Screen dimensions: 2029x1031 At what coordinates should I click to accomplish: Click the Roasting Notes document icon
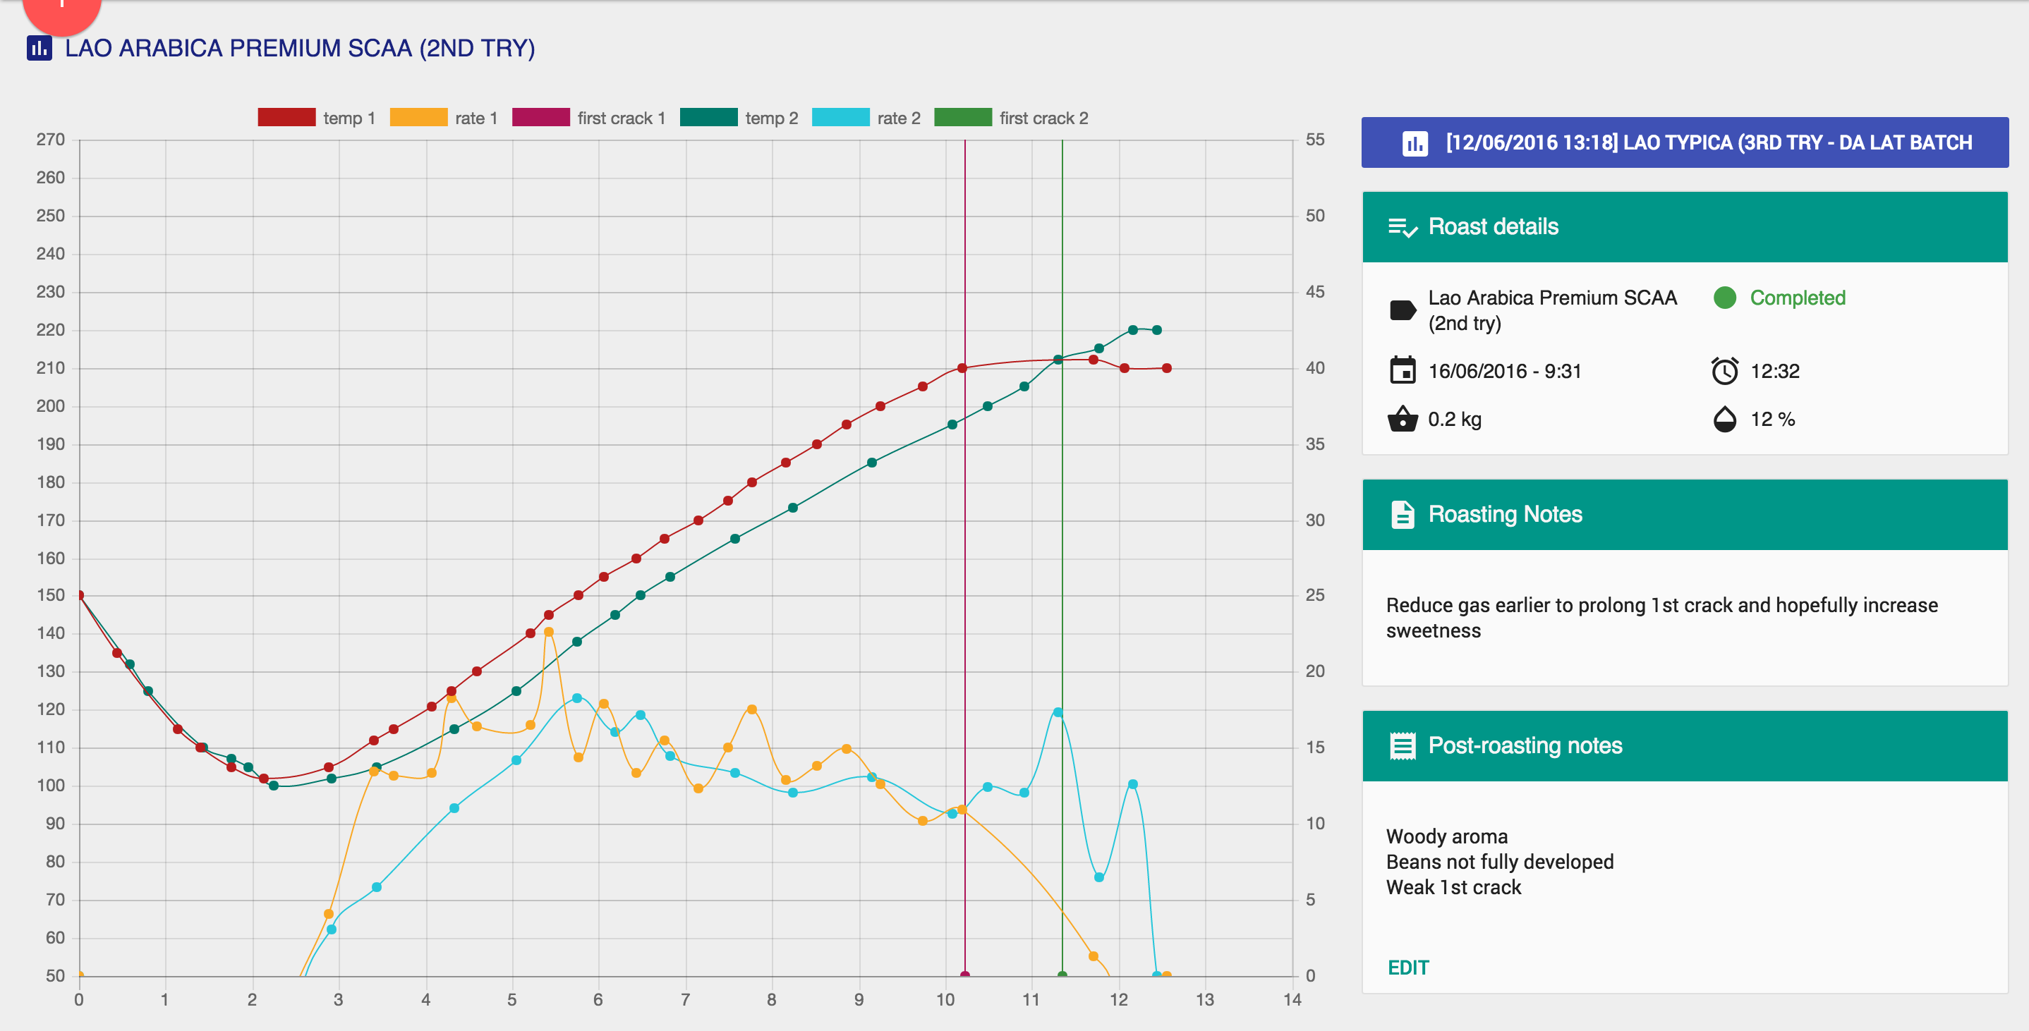(1402, 514)
